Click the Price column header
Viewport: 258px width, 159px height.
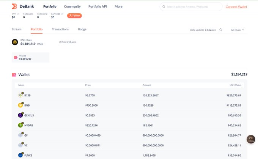pyautogui.click(x=88, y=85)
